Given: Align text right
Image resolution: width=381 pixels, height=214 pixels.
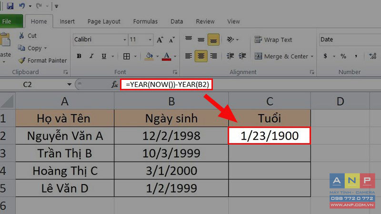Looking at the screenshot, I should point(213,56).
